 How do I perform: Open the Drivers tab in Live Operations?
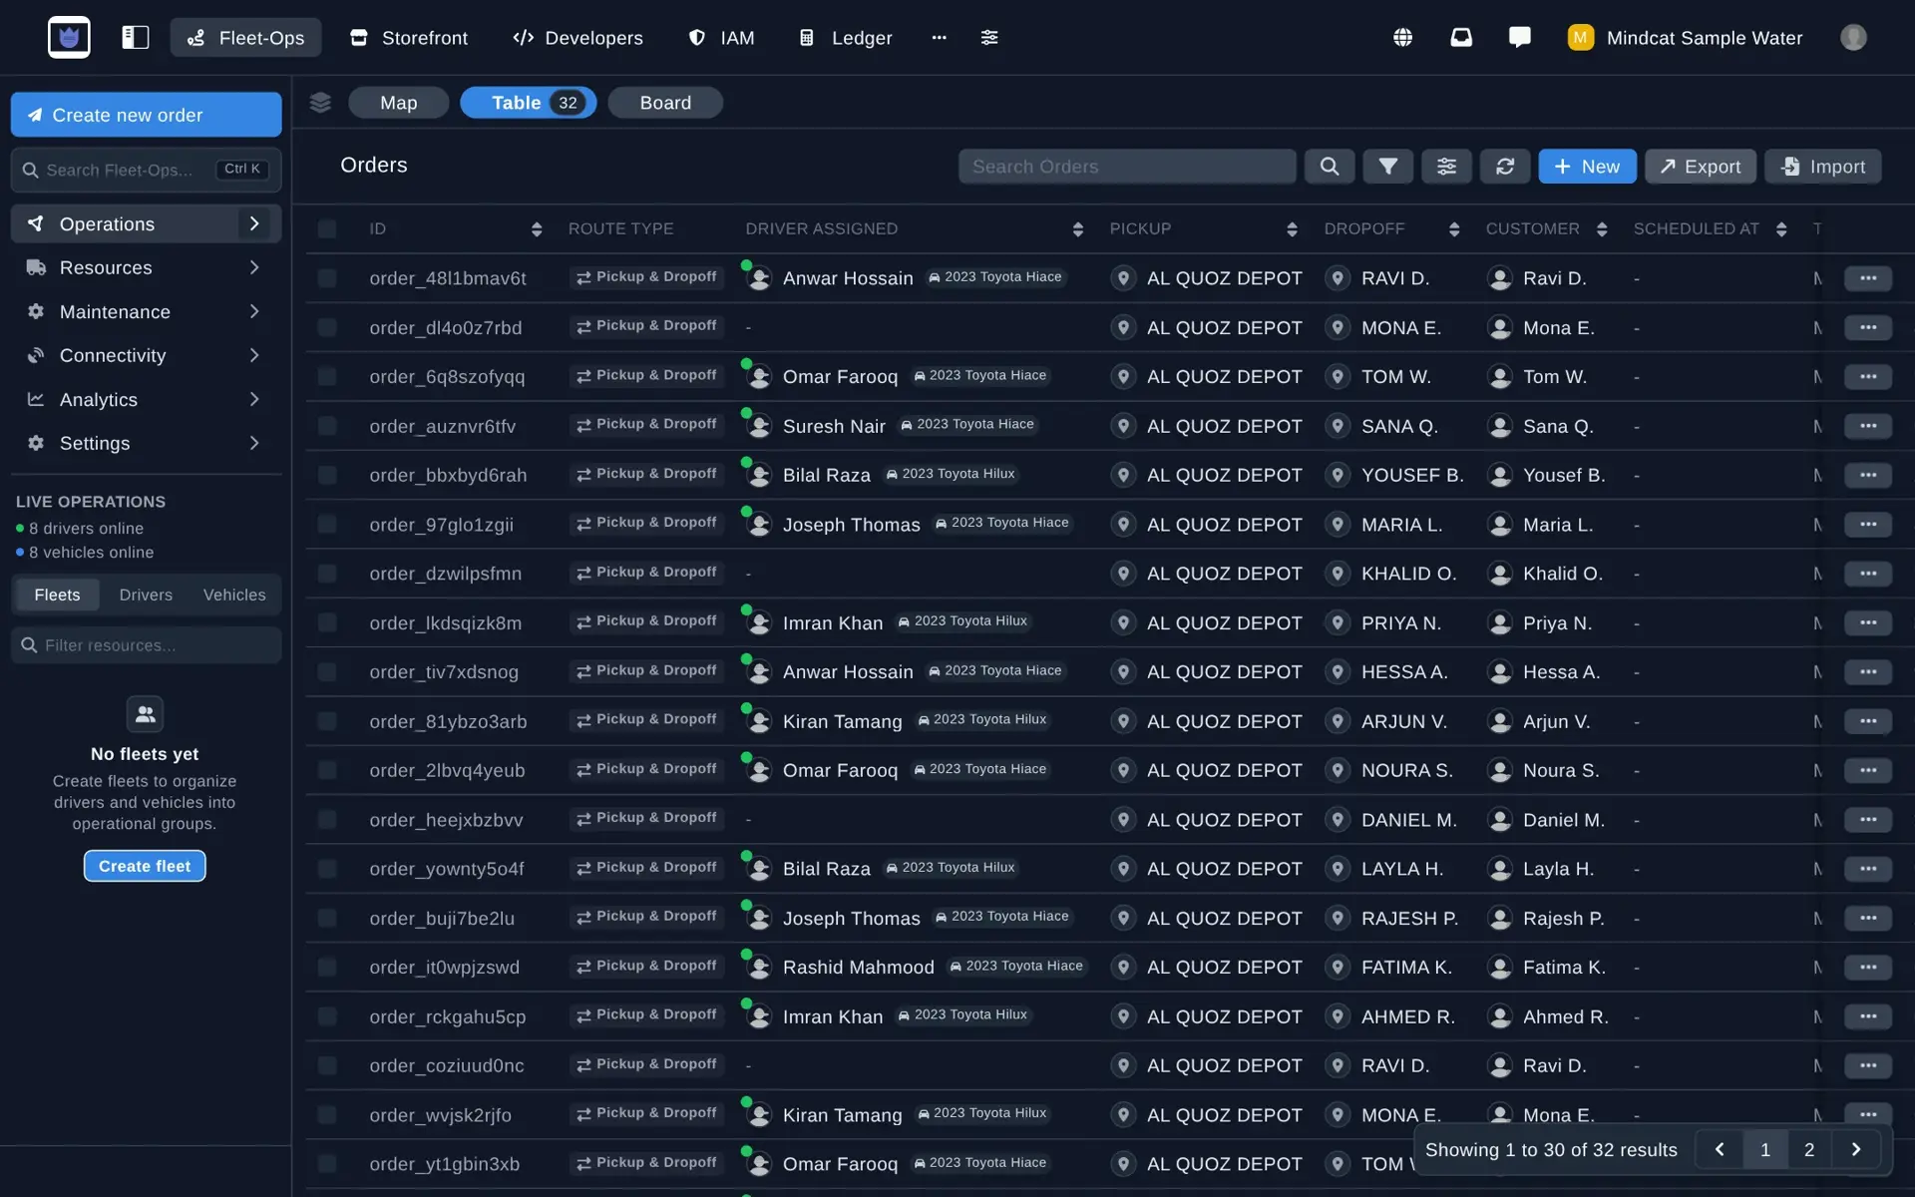146,595
